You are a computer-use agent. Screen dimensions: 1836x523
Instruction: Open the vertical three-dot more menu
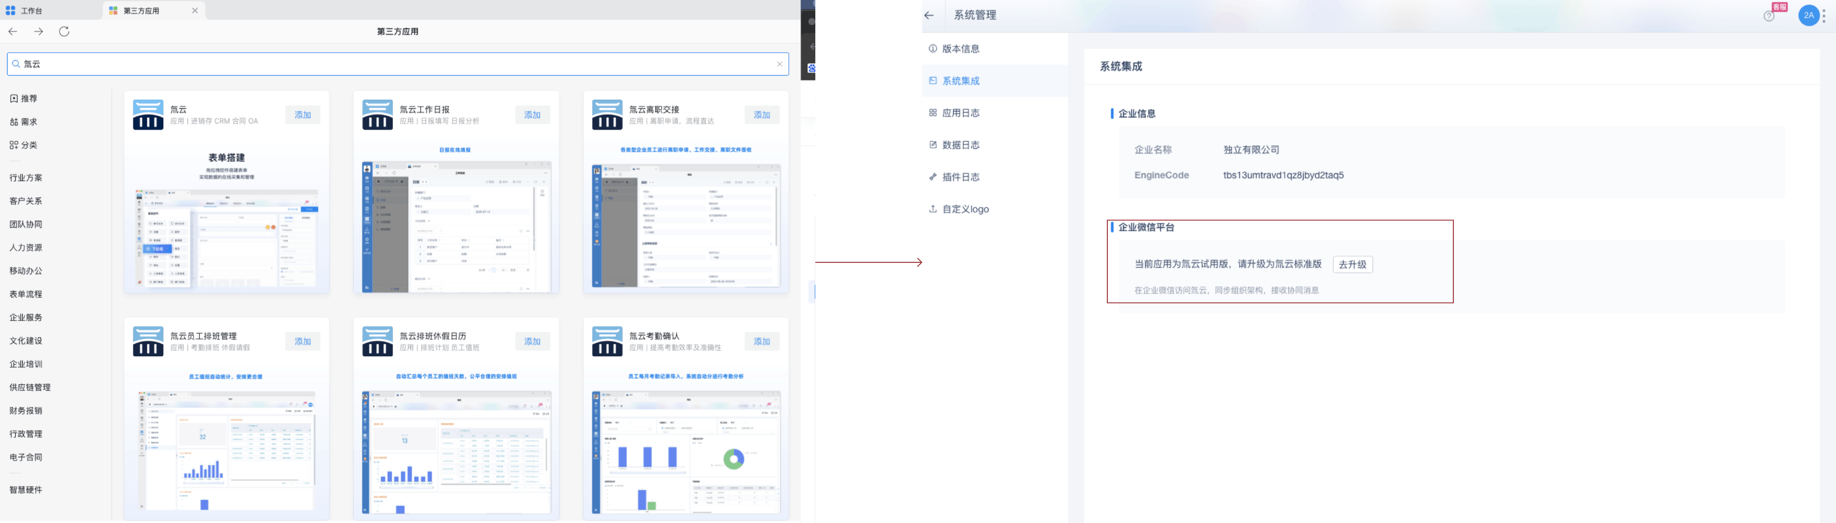[x=1824, y=15]
